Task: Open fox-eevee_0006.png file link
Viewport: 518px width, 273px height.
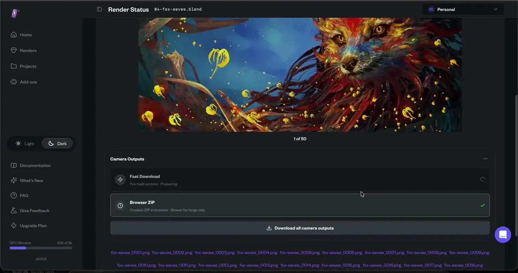Action: coord(342,252)
